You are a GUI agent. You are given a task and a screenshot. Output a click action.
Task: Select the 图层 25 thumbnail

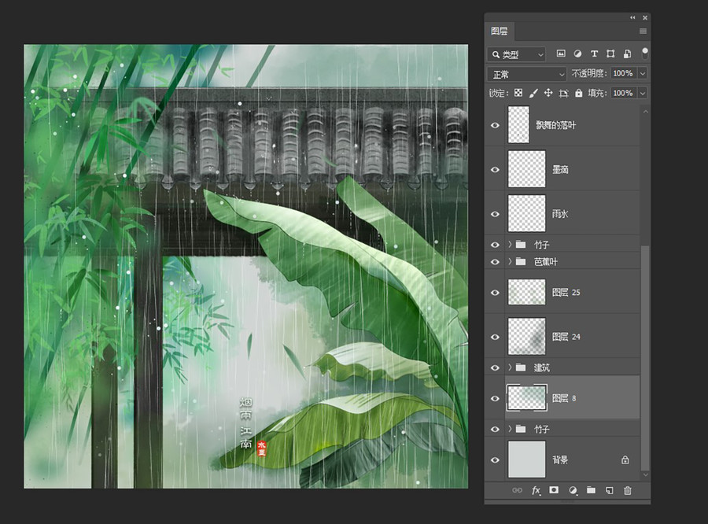pos(526,292)
